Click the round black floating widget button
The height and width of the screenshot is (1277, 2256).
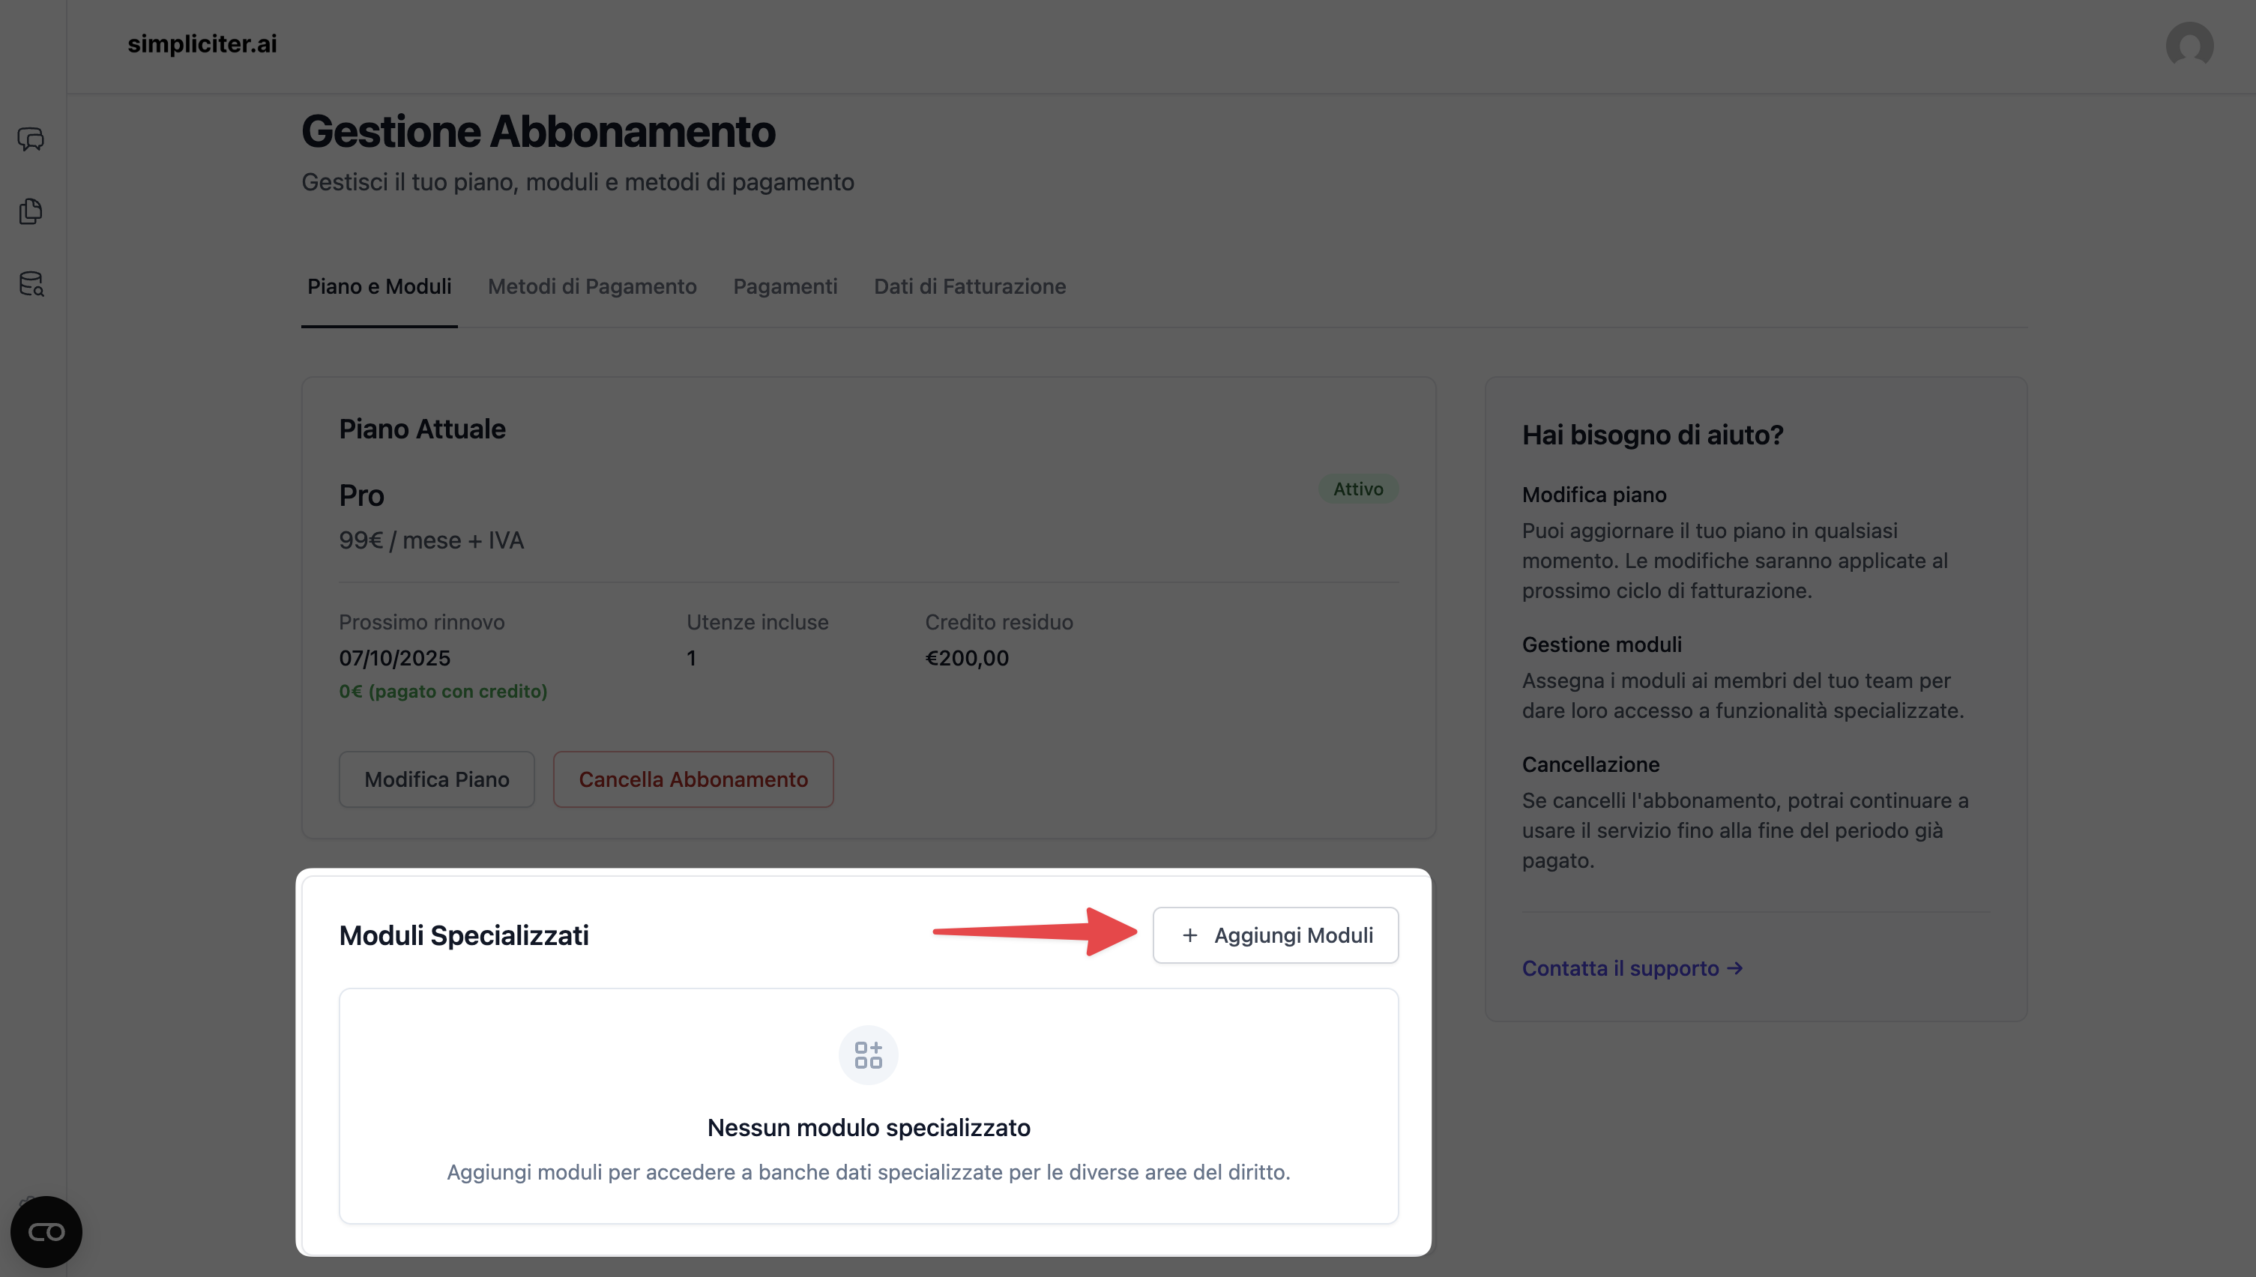pos(46,1231)
